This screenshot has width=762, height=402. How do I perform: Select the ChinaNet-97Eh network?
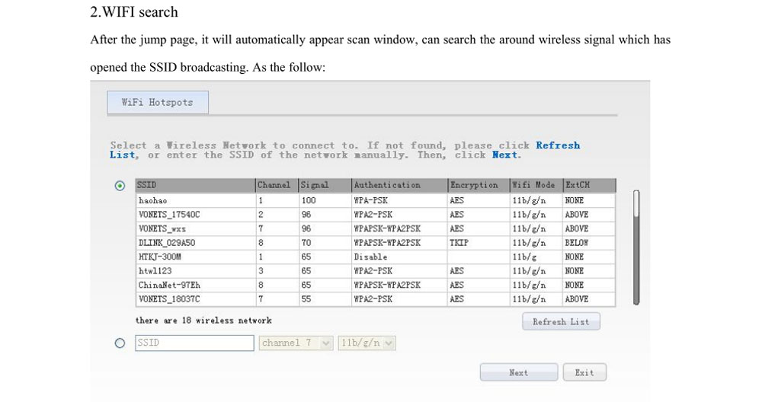(375, 285)
